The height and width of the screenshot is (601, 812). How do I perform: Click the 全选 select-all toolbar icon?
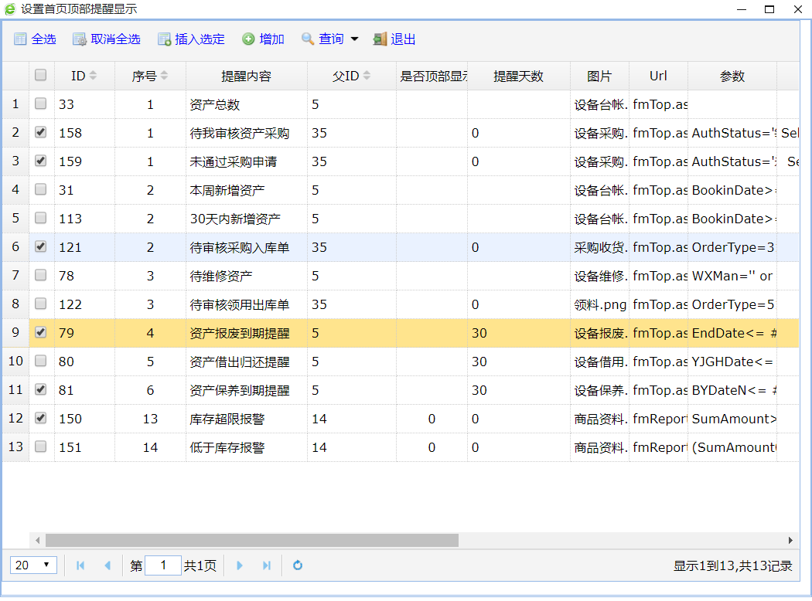click(x=20, y=39)
